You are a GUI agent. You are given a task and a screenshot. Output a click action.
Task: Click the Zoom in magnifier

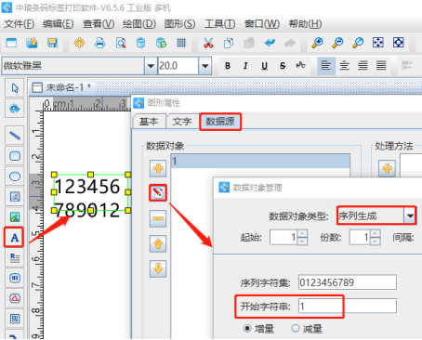[317, 43]
